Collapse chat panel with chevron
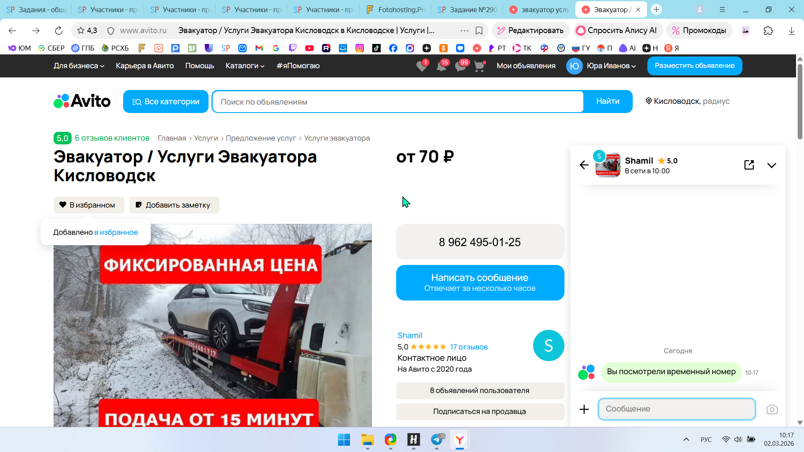The height and width of the screenshot is (452, 804). click(x=771, y=165)
